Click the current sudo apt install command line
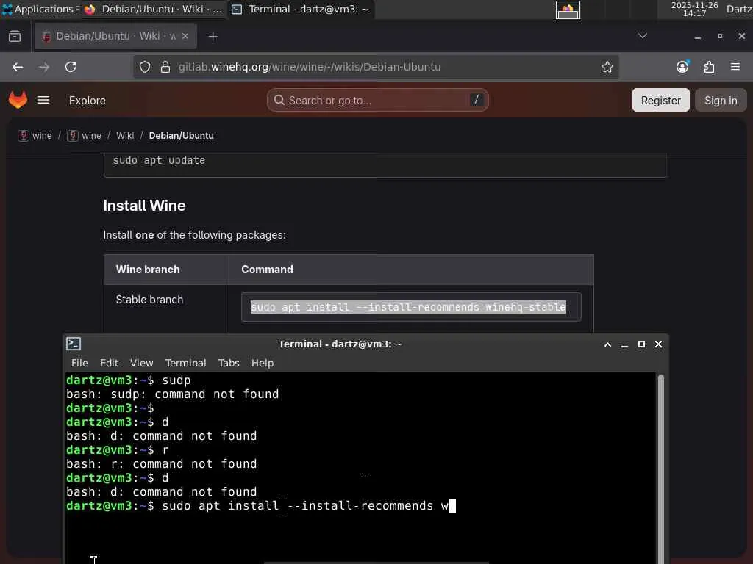 coord(261,506)
